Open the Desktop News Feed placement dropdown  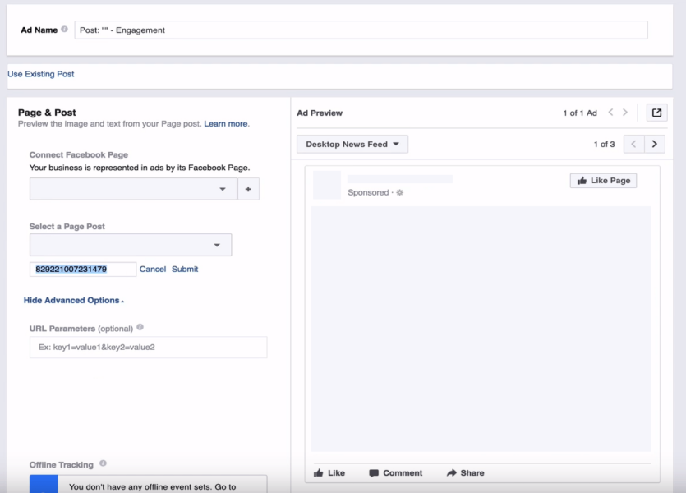[352, 143]
